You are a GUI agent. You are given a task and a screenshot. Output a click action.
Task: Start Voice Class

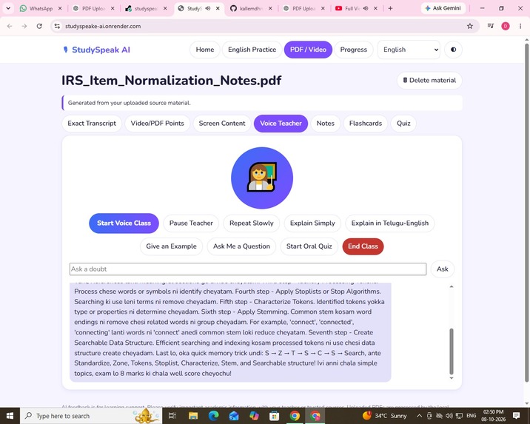(124, 223)
